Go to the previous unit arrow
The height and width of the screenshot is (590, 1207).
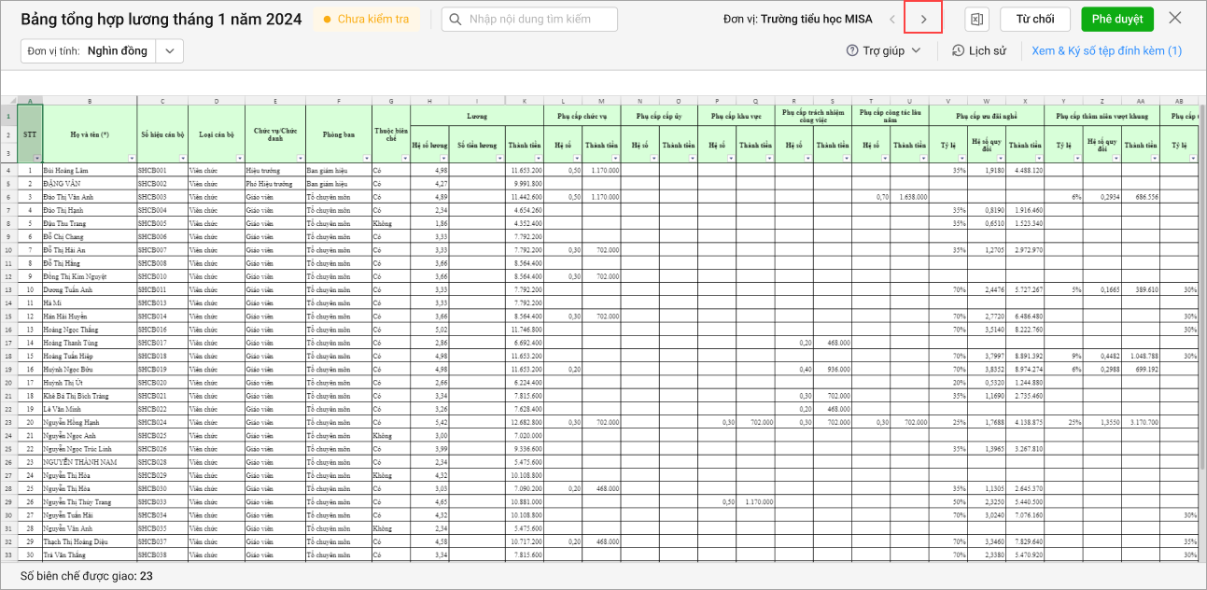pos(892,20)
